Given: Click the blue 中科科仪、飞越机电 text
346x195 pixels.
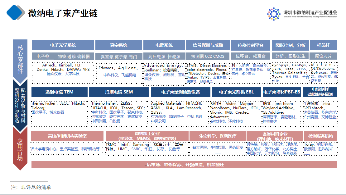Looking at the screenshot, I should (x=120, y=75).
